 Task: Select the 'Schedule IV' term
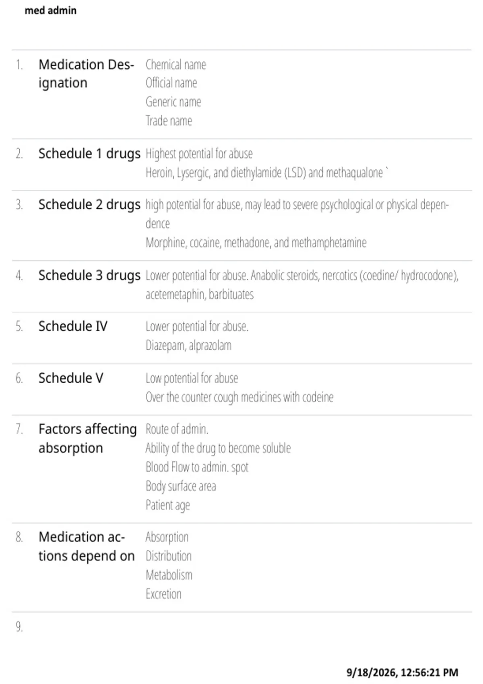click(x=73, y=326)
